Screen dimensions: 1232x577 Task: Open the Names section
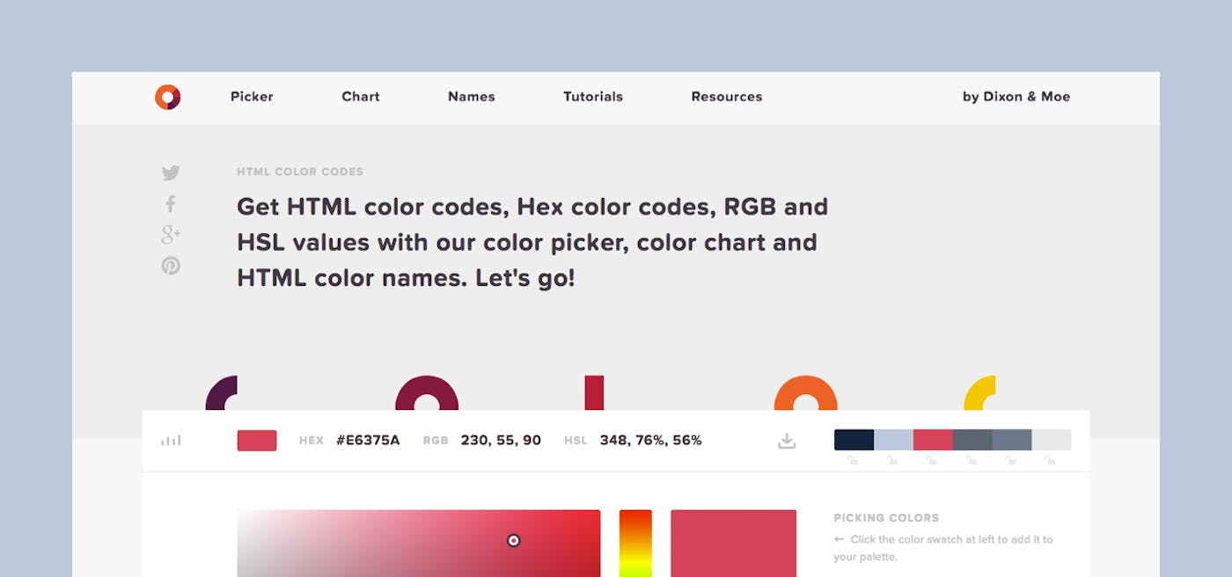click(x=471, y=97)
